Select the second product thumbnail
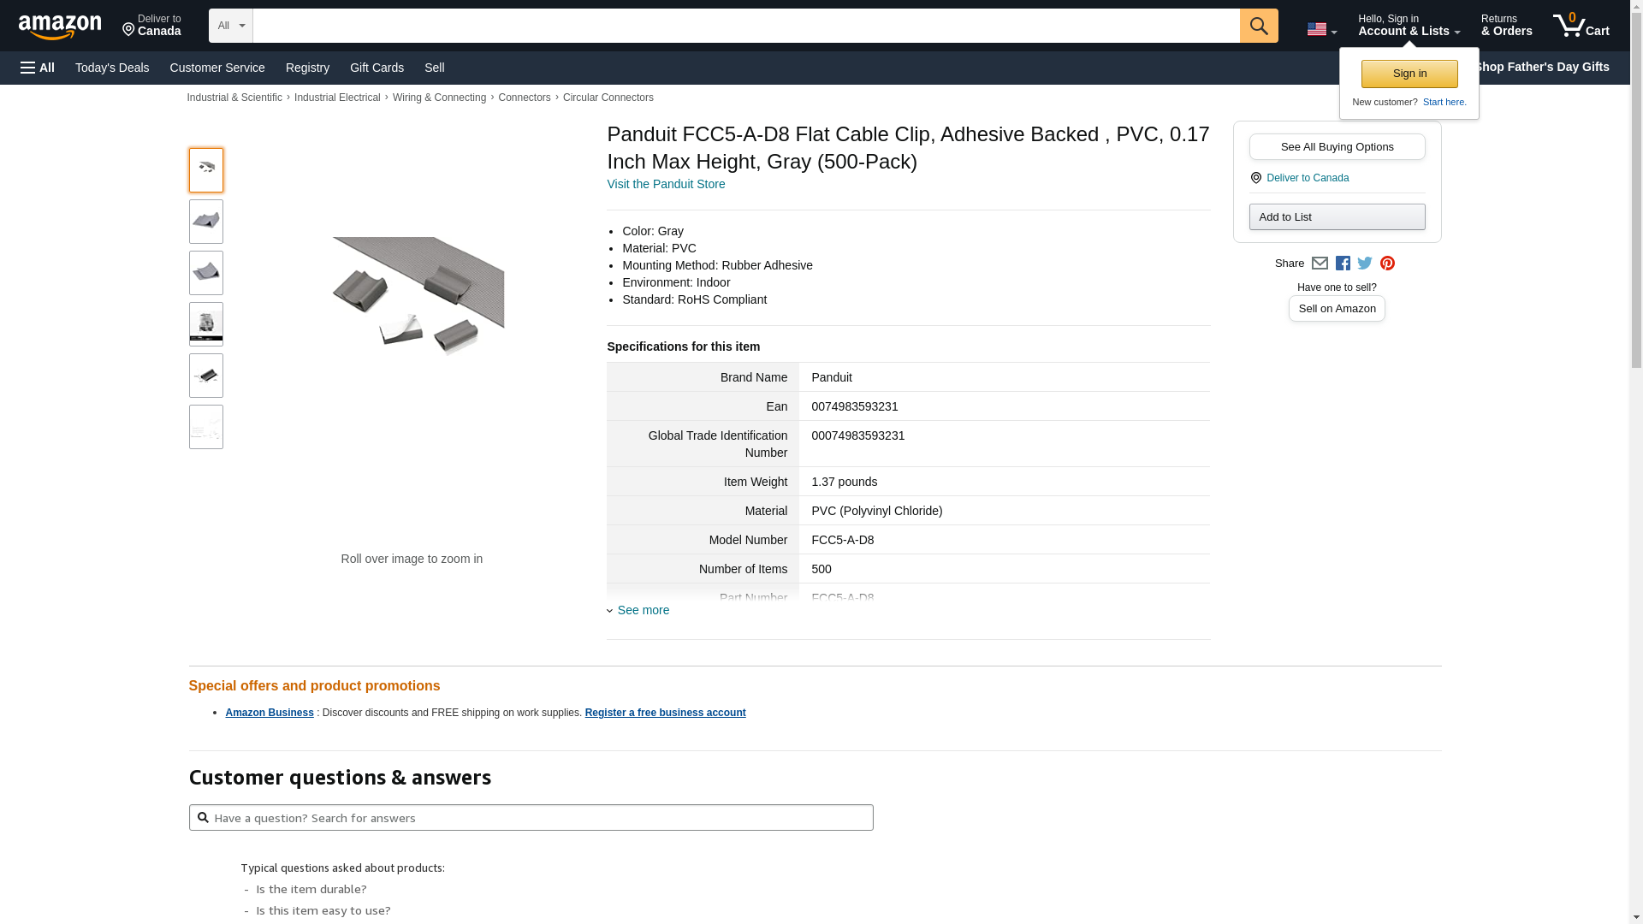 point(206,222)
